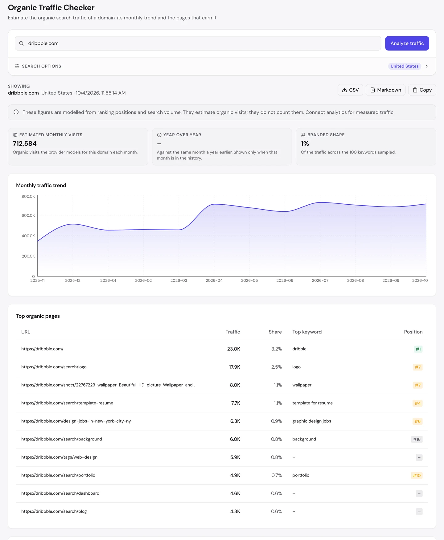Open the search/template-resume URL
This screenshot has height=540, width=444.
coord(67,403)
